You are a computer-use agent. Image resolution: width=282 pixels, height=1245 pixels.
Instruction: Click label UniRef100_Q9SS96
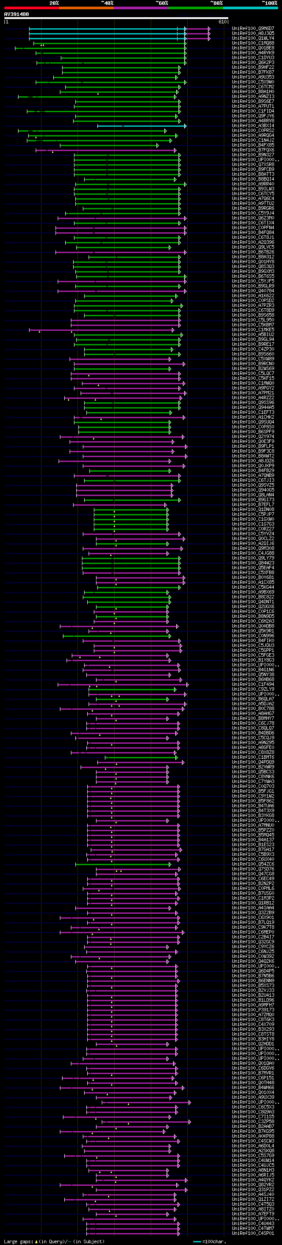tap(253, 403)
